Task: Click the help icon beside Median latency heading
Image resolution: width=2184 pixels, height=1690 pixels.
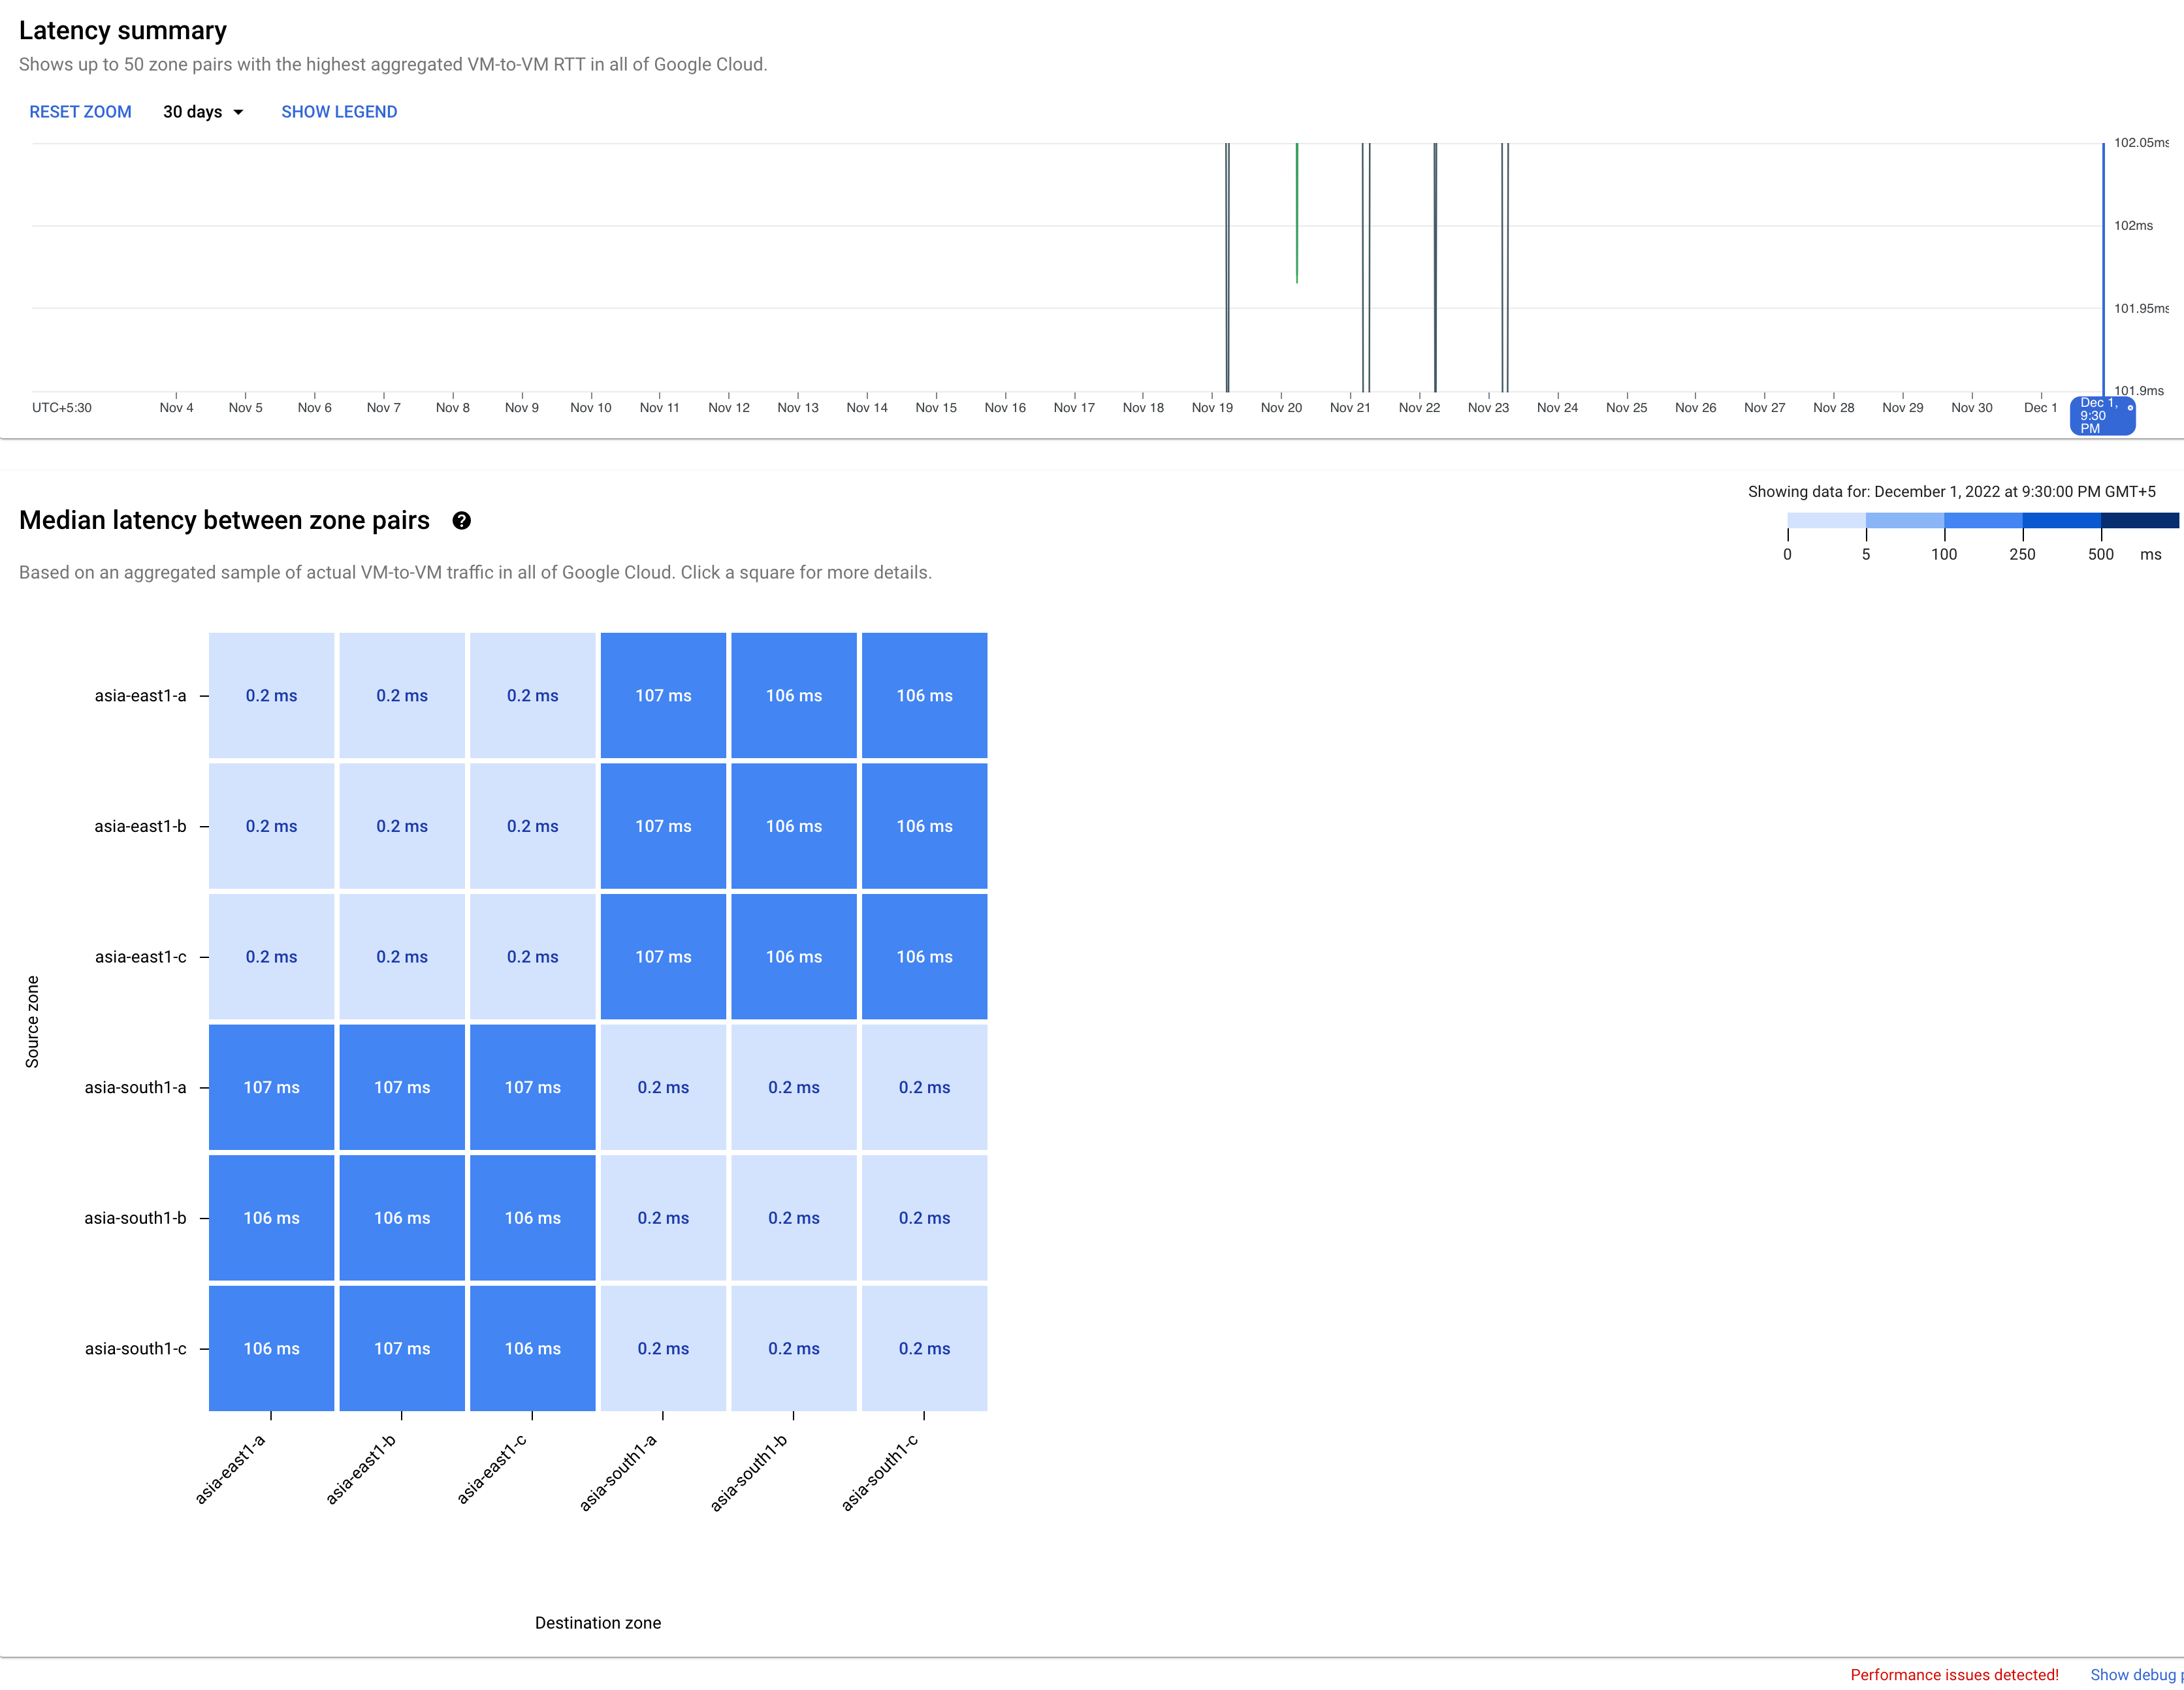Action: click(x=461, y=520)
